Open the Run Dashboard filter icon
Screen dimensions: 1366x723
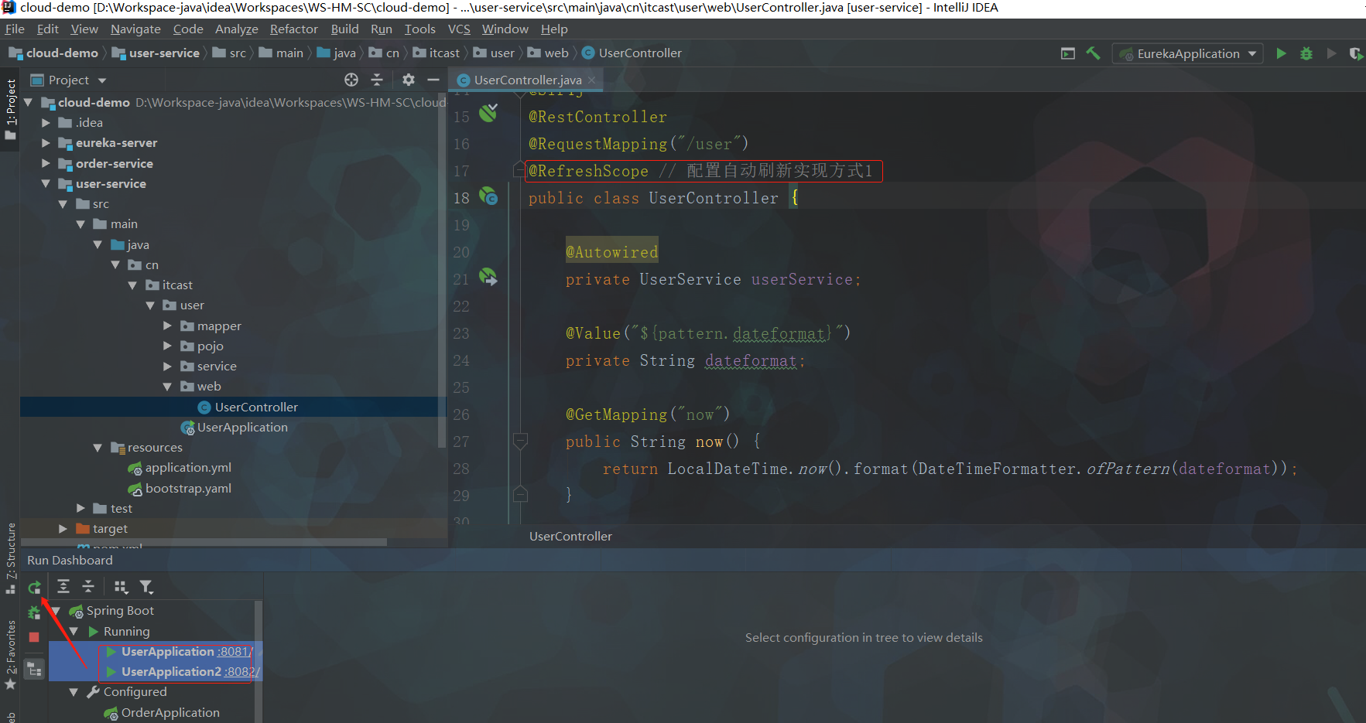[146, 587]
